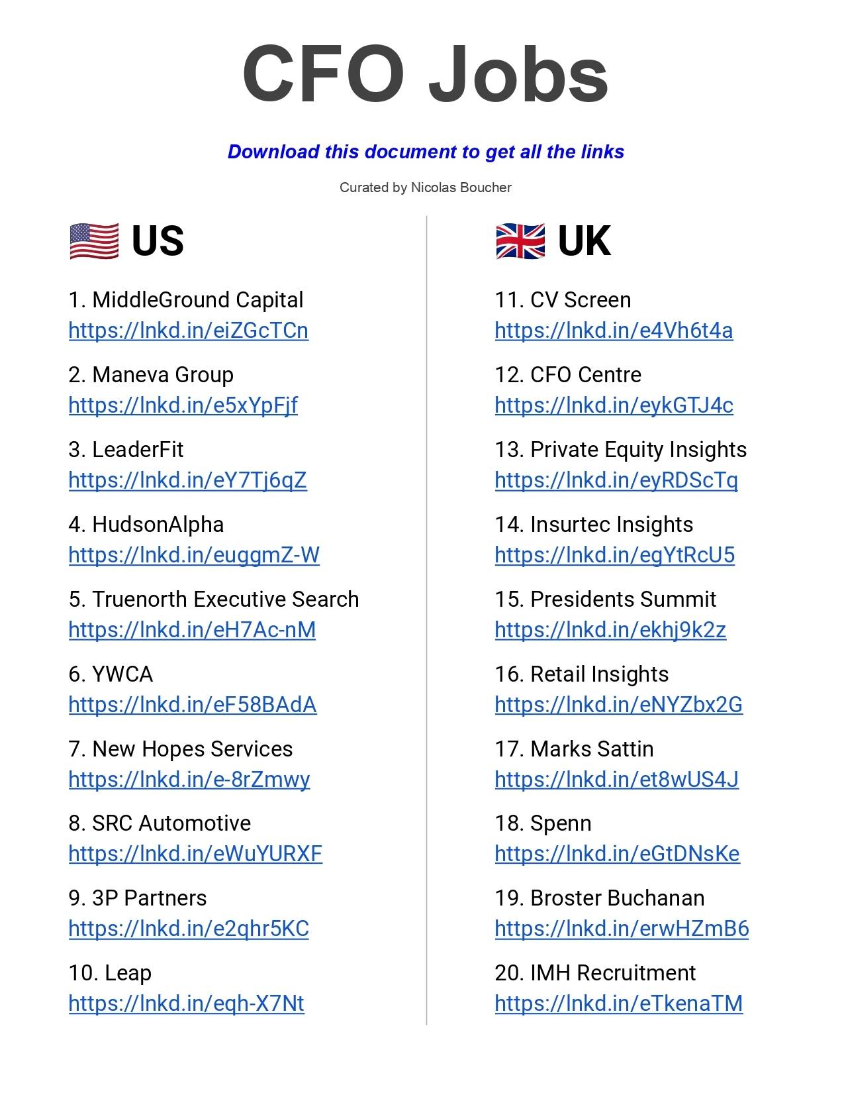The image size is (844, 1093).
Task: Visit the 3P Partners link e2qhr5KC
Action: click(189, 928)
